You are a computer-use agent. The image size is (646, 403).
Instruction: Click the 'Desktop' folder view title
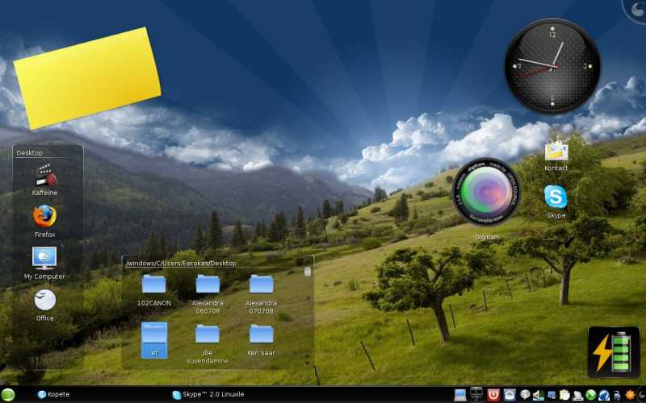pyautogui.click(x=30, y=152)
